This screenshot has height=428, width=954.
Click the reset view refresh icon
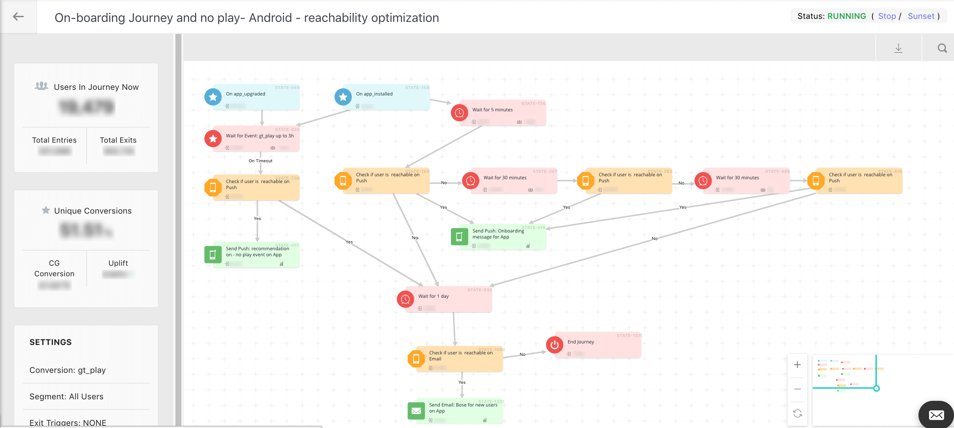pyautogui.click(x=798, y=414)
